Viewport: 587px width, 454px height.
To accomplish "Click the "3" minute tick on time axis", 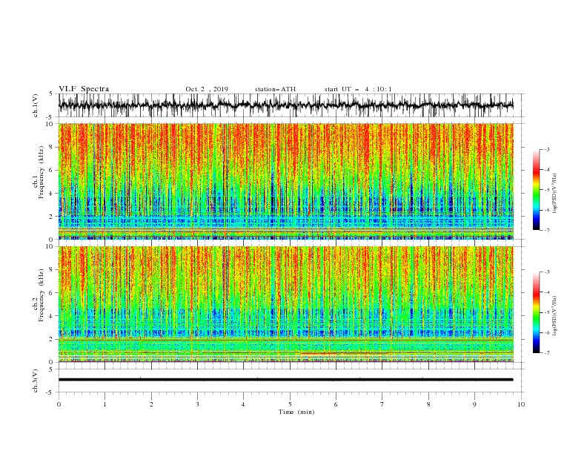I will (x=197, y=404).
